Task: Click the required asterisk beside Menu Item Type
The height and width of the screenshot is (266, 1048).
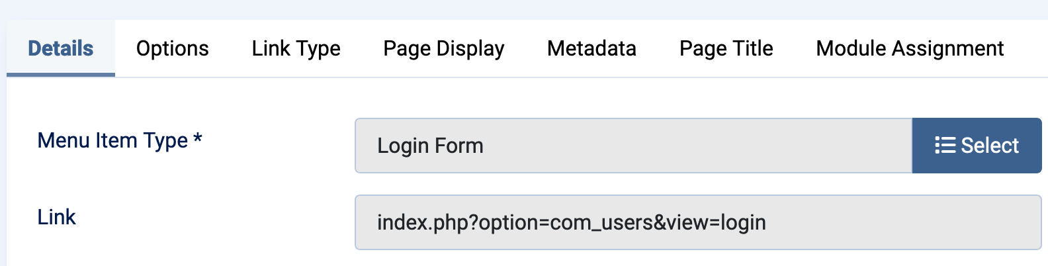Action: point(197,139)
